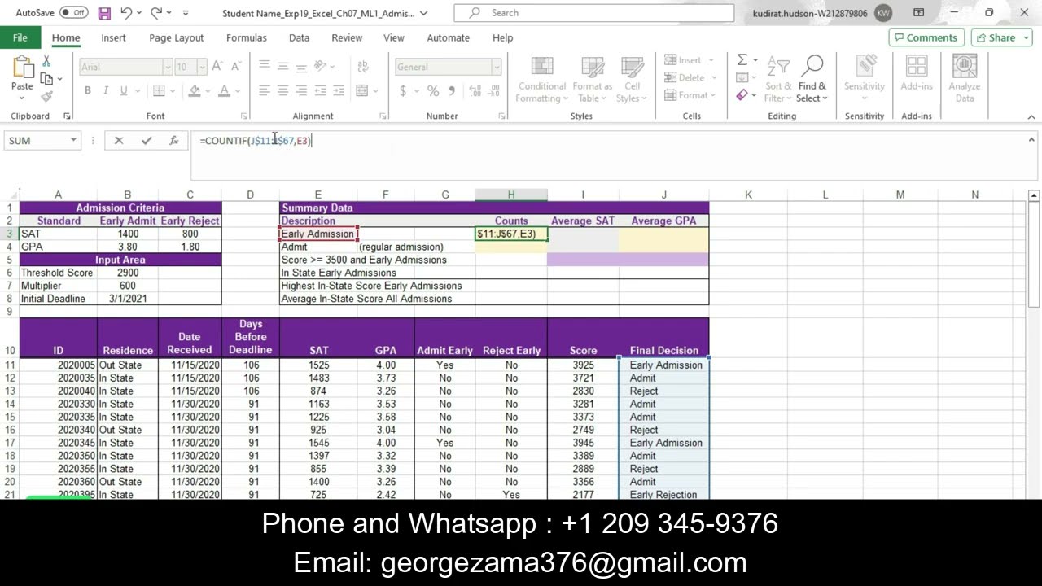Switch to the Page Layout tab
This screenshot has height=586, width=1042.
pos(177,37)
